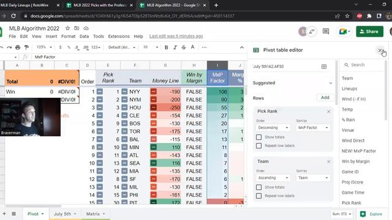Collapse the NYY row group
This screenshot has width=392, height=220.
click(124, 92)
